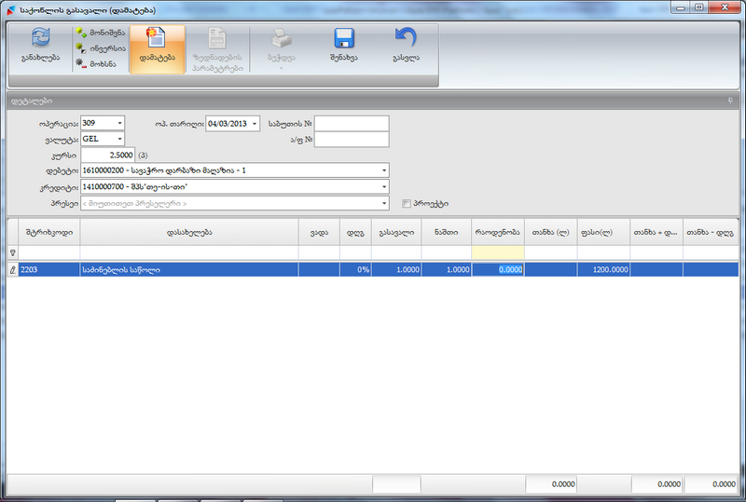Click the მონიშვნა (Select) icon

(x=81, y=33)
